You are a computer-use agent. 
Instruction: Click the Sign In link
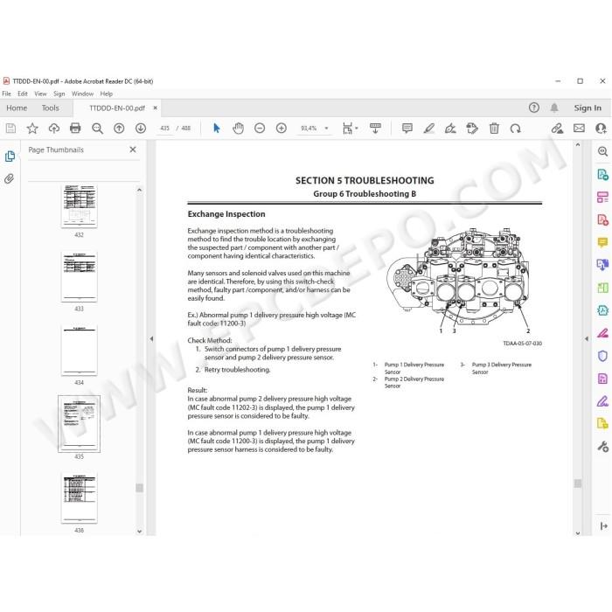tap(588, 108)
